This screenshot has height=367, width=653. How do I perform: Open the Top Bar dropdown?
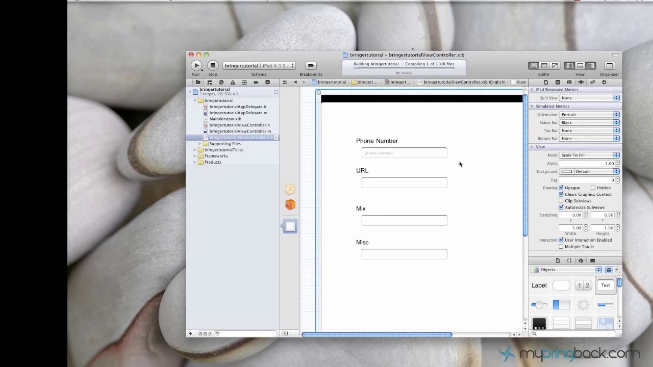coord(589,130)
